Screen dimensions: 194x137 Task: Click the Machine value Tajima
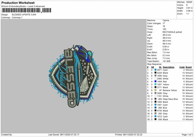166,20
